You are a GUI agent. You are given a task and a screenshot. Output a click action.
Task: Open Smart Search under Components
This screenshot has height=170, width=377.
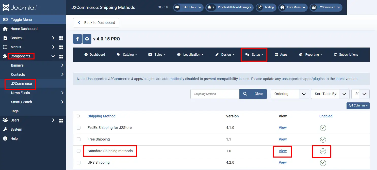click(21, 102)
